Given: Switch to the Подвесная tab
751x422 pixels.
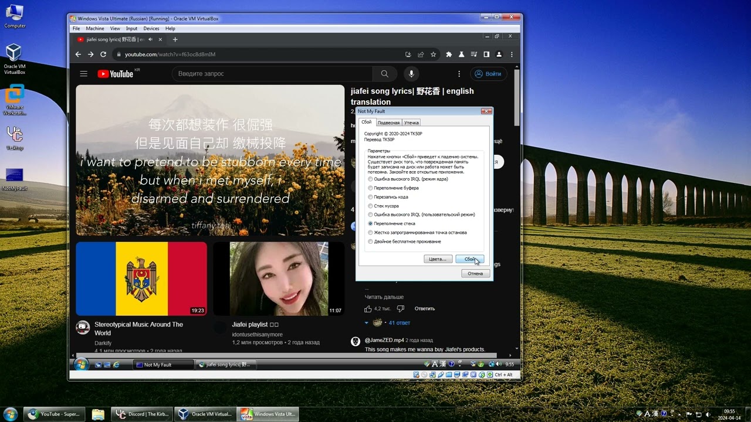Looking at the screenshot, I should pyautogui.click(x=388, y=122).
